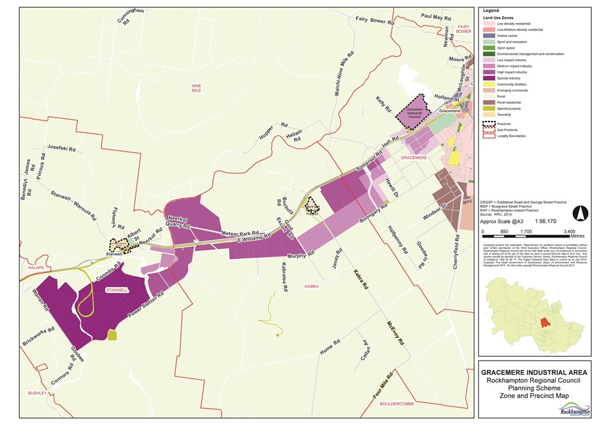Click the Locality Boundaries red outline symbol
Screen dimensions: 602x426
pos(489,136)
